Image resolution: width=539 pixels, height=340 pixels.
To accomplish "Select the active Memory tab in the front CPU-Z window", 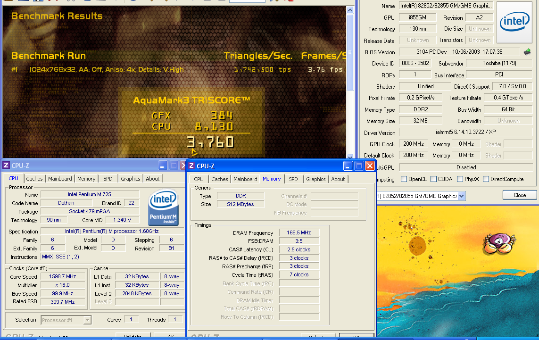I will [x=272, y=179].
